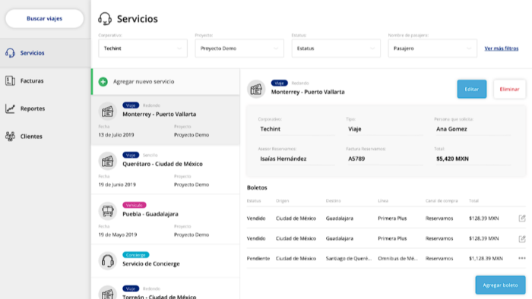This screenshot has width=532, height=299.
Task: Edit the second Vendido ticket row
Action: click(x=522, y=239)
